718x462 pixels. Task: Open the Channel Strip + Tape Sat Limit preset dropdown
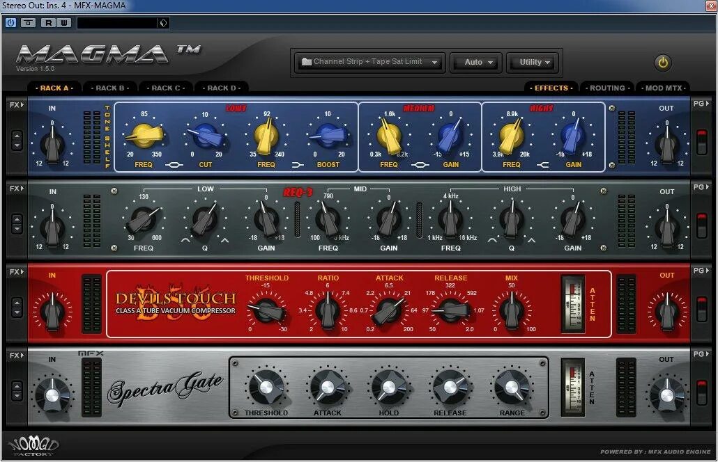370,62
